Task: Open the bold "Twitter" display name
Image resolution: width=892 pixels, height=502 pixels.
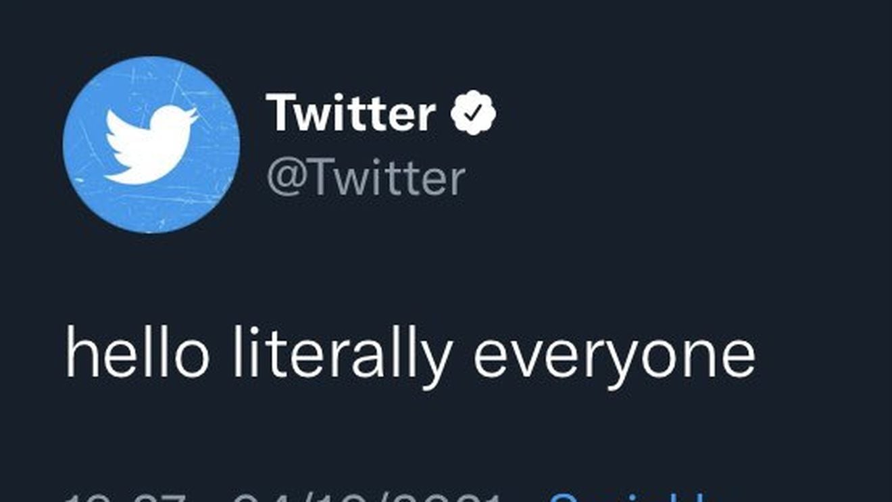Action: (350, 113)
